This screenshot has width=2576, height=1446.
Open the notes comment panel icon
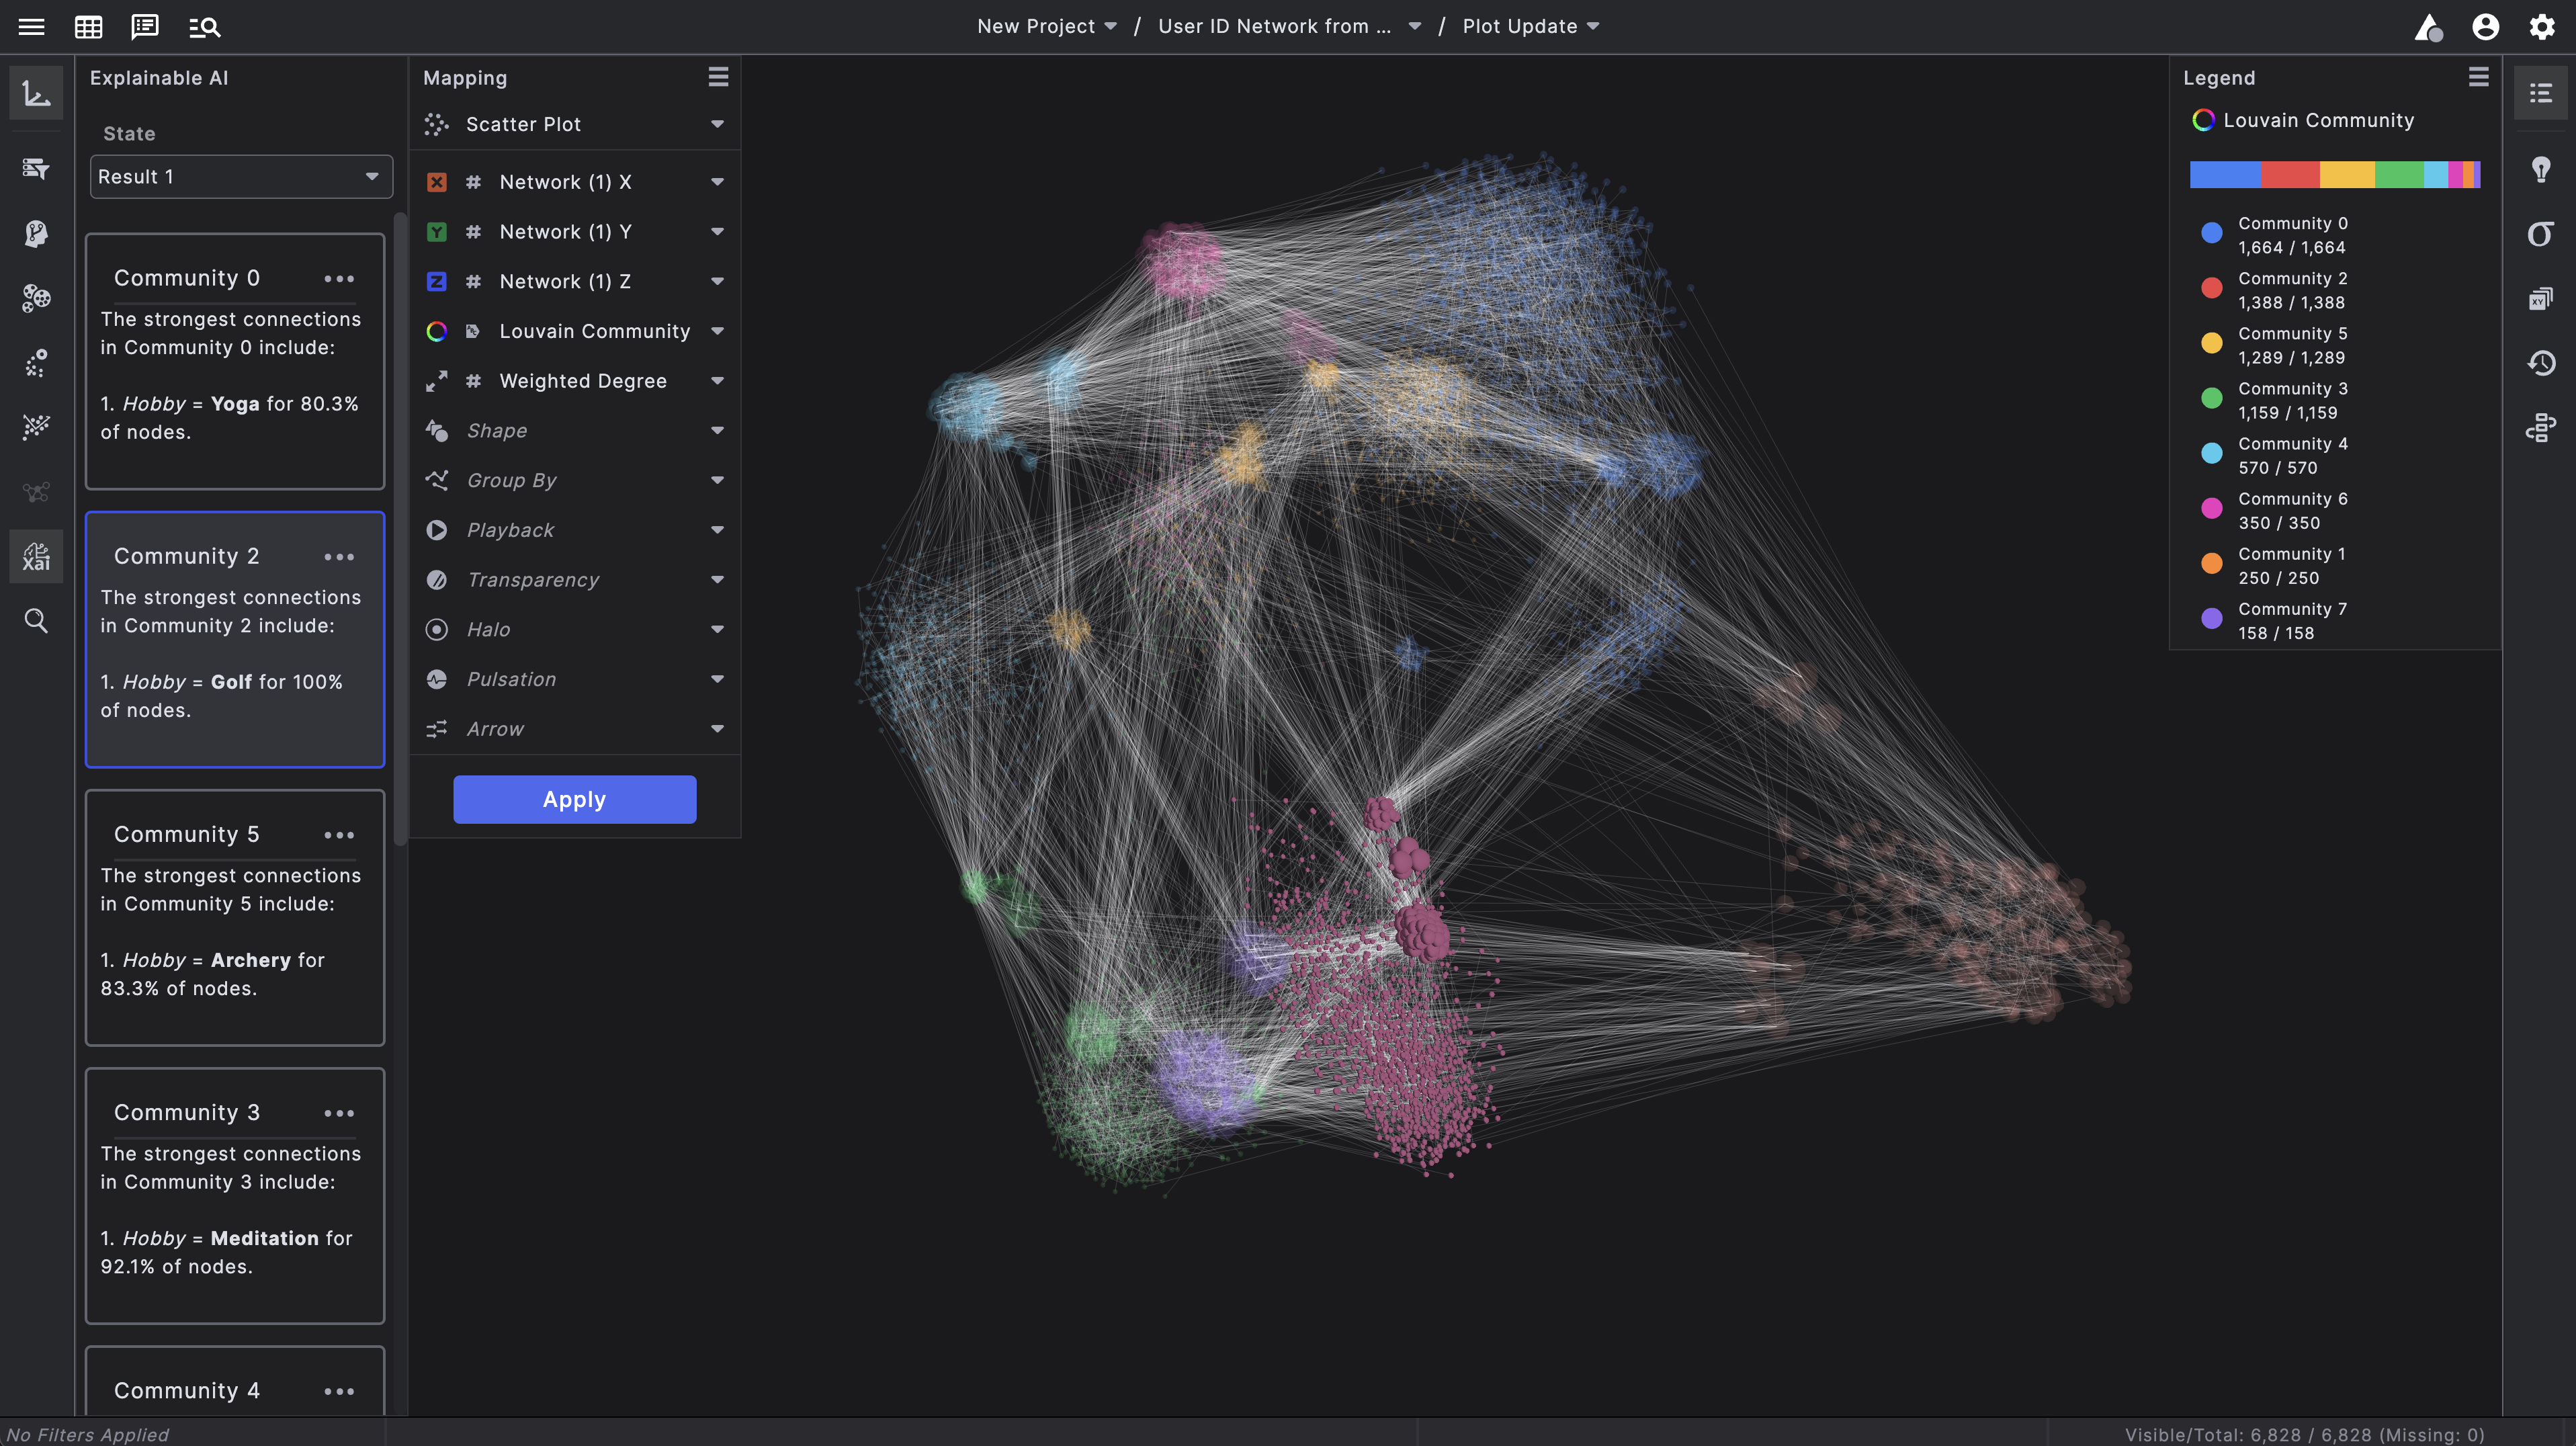point(145,27)
